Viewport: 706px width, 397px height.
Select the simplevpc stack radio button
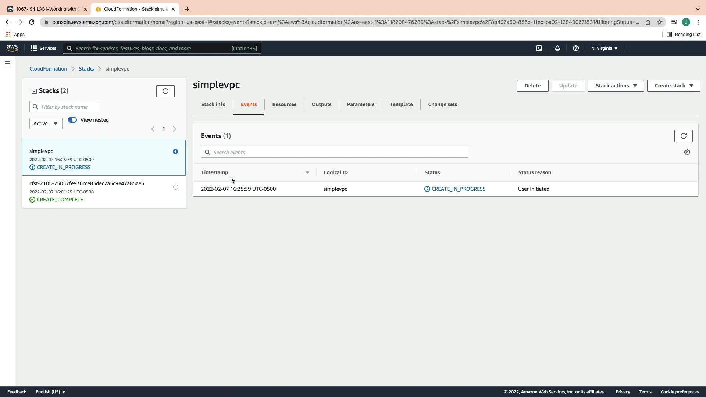tap(175, 151)
